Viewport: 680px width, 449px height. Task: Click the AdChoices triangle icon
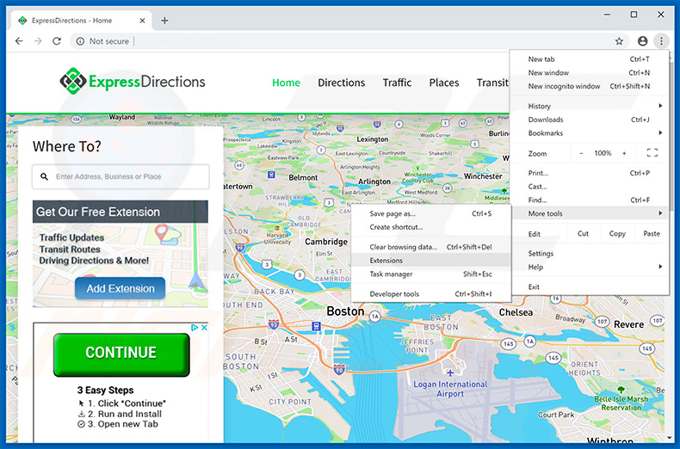195,328
